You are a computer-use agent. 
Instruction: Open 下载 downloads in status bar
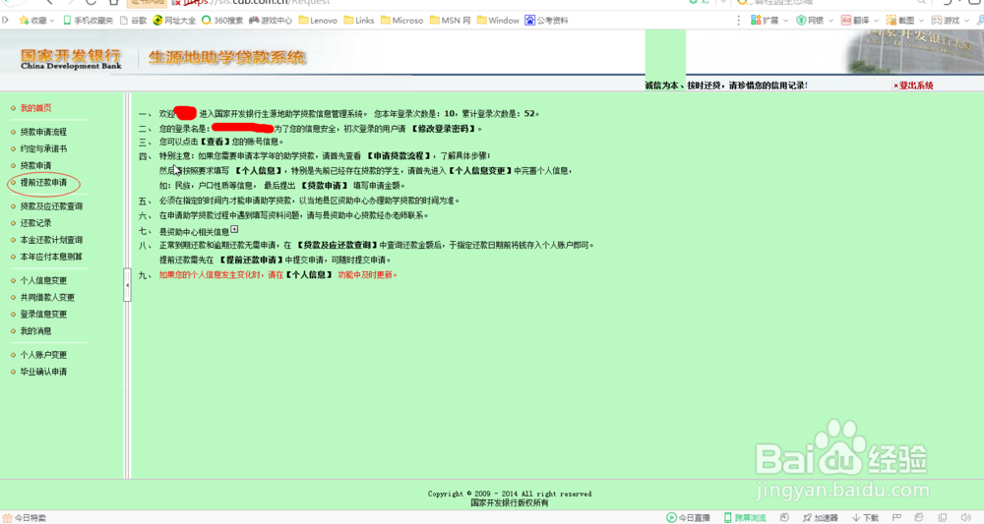point(865,518)
